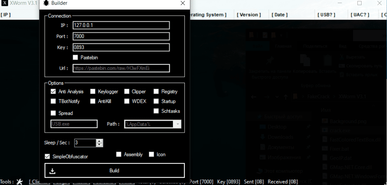
Task: Select FastColoredTextBox.dll in the file list
Action: tap(355, 139)
